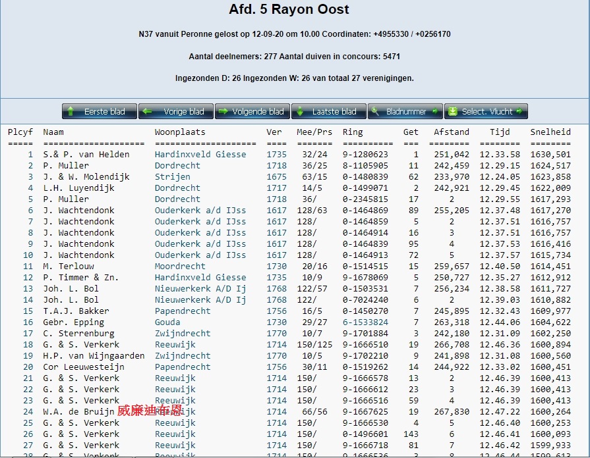This screenshot has width=590, height=458.
Task: Open Hardinxveld Giesse link for S.& P. van Helden
Action: tap(200, 155)
